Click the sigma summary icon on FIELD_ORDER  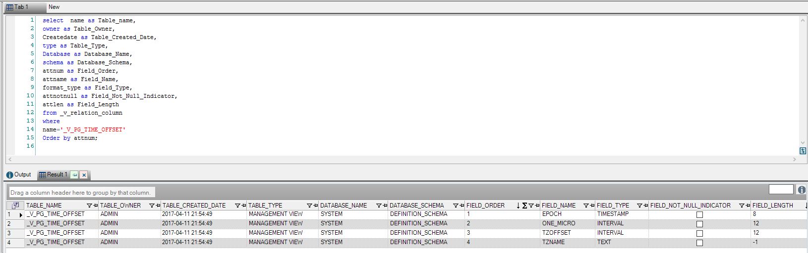tap(524, 206)
